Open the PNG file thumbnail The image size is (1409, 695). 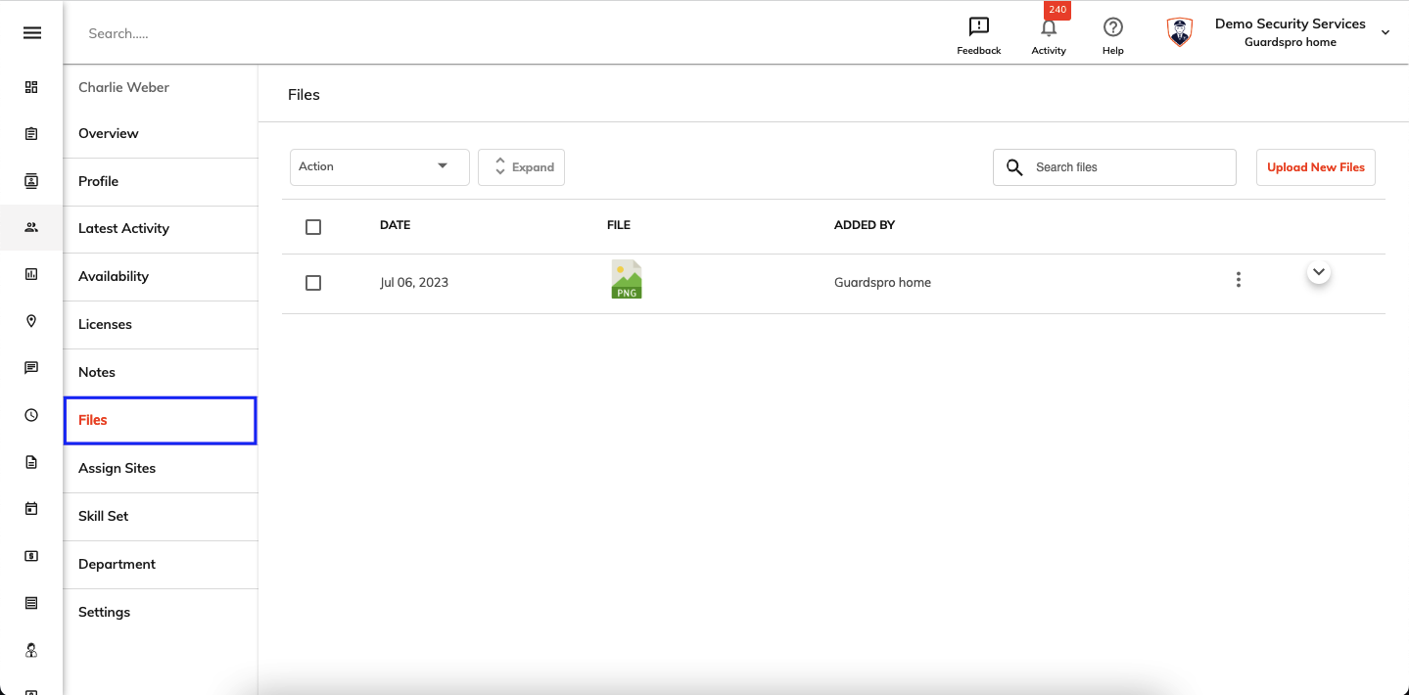pyautogui.click(x=627, y=279)
